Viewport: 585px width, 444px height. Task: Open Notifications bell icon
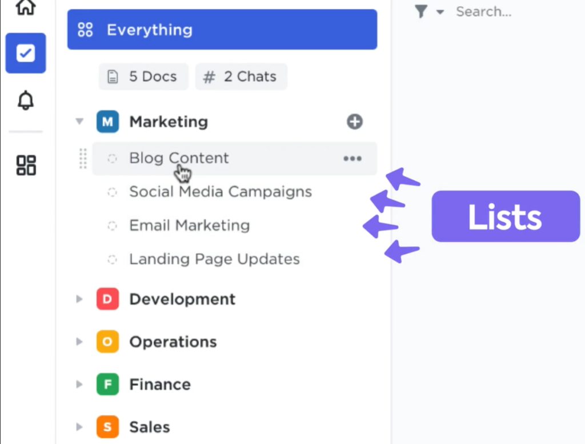pos(26,100)
